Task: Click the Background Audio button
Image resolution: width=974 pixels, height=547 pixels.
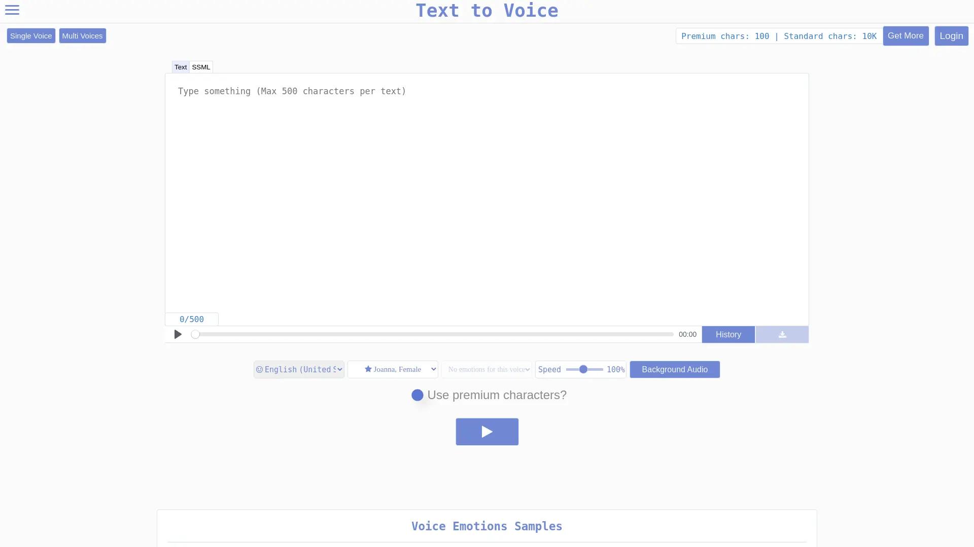Action: coord(675,369)
